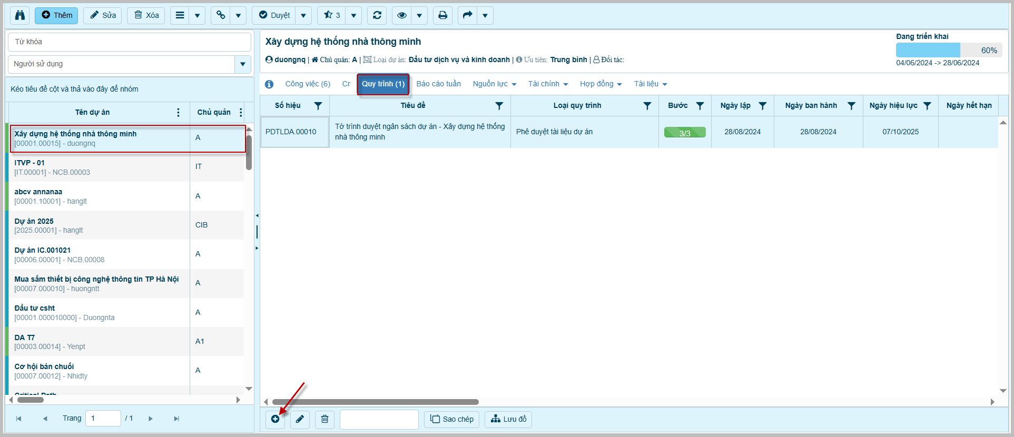Click the pencil edit icon at bottom
Viewport: 1014px width, 437px height.
click(x=300, y=419)
